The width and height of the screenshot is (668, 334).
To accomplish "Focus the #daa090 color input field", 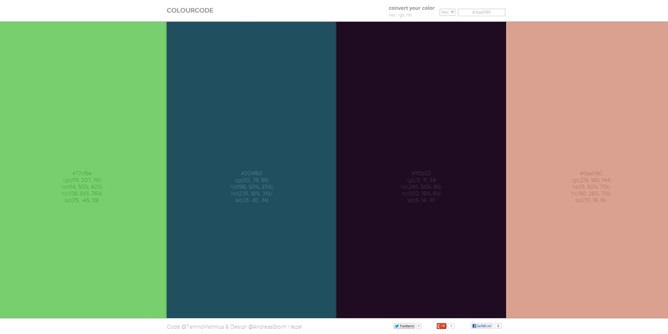I will click(x=482, y=12).
